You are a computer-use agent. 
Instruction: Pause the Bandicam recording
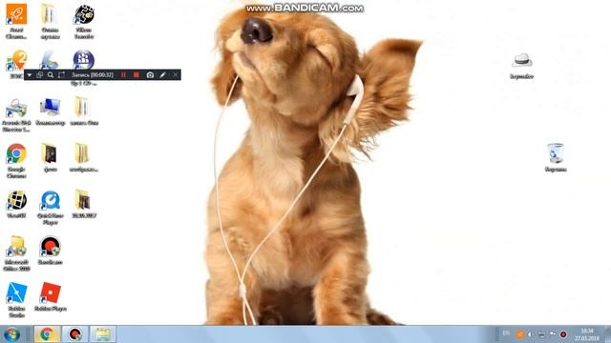tap(123, 75)
